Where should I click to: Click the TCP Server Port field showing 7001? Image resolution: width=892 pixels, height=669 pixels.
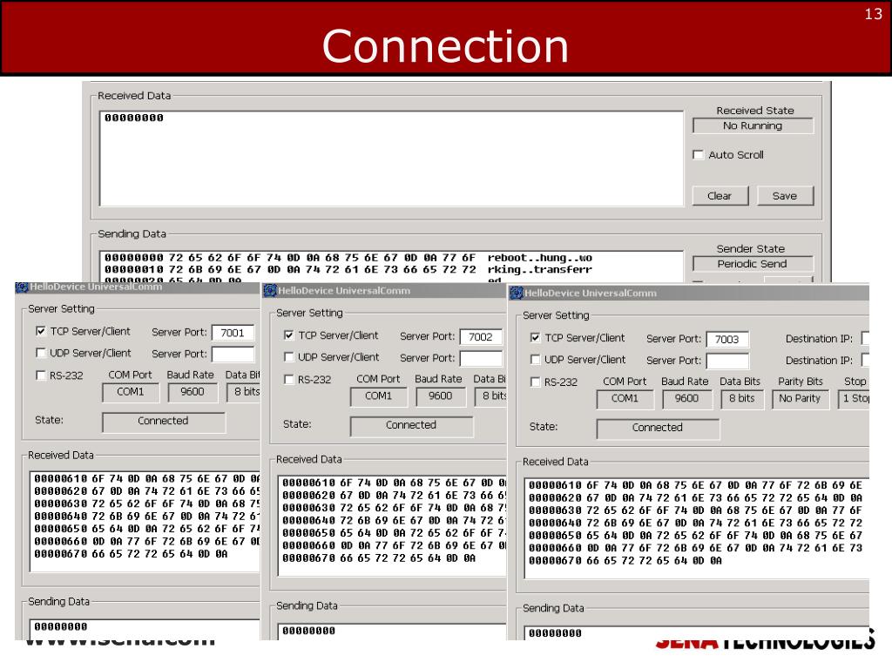tap(233, 333)
